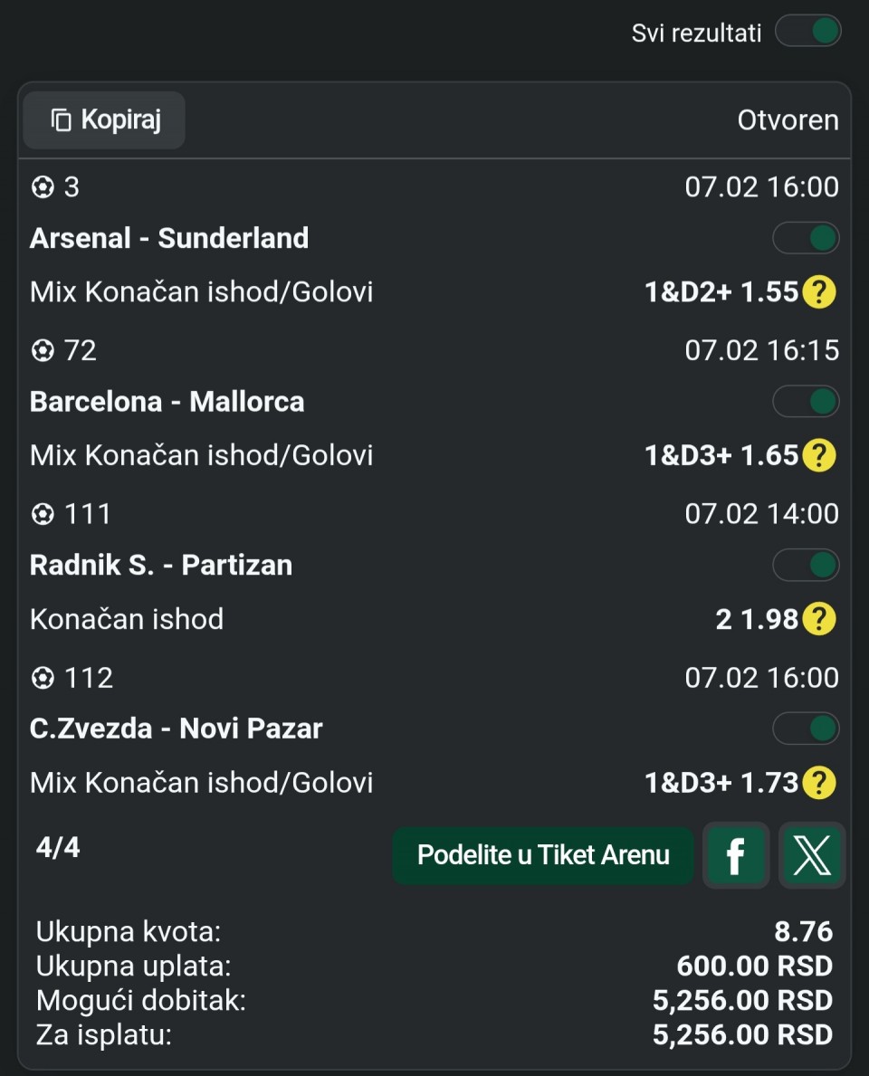Share ticket on X (Twitter)
The image size is (869, 1076).
coord(812,855)
